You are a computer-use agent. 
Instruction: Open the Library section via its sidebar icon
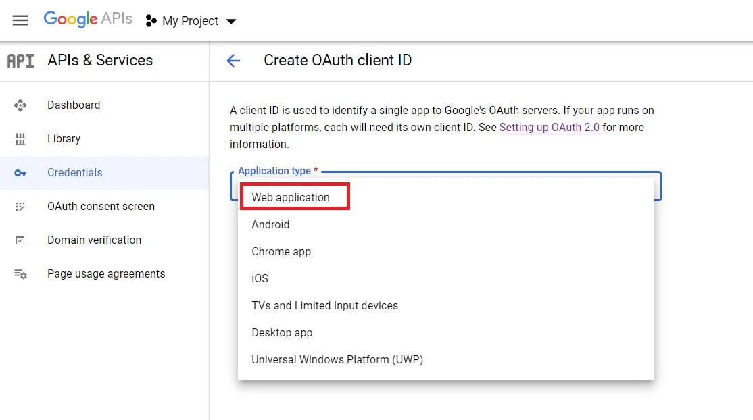[x=20, y=138]
